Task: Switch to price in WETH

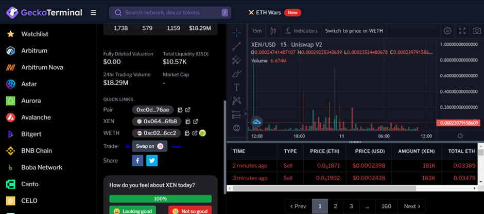Action: tap(354, 31)
